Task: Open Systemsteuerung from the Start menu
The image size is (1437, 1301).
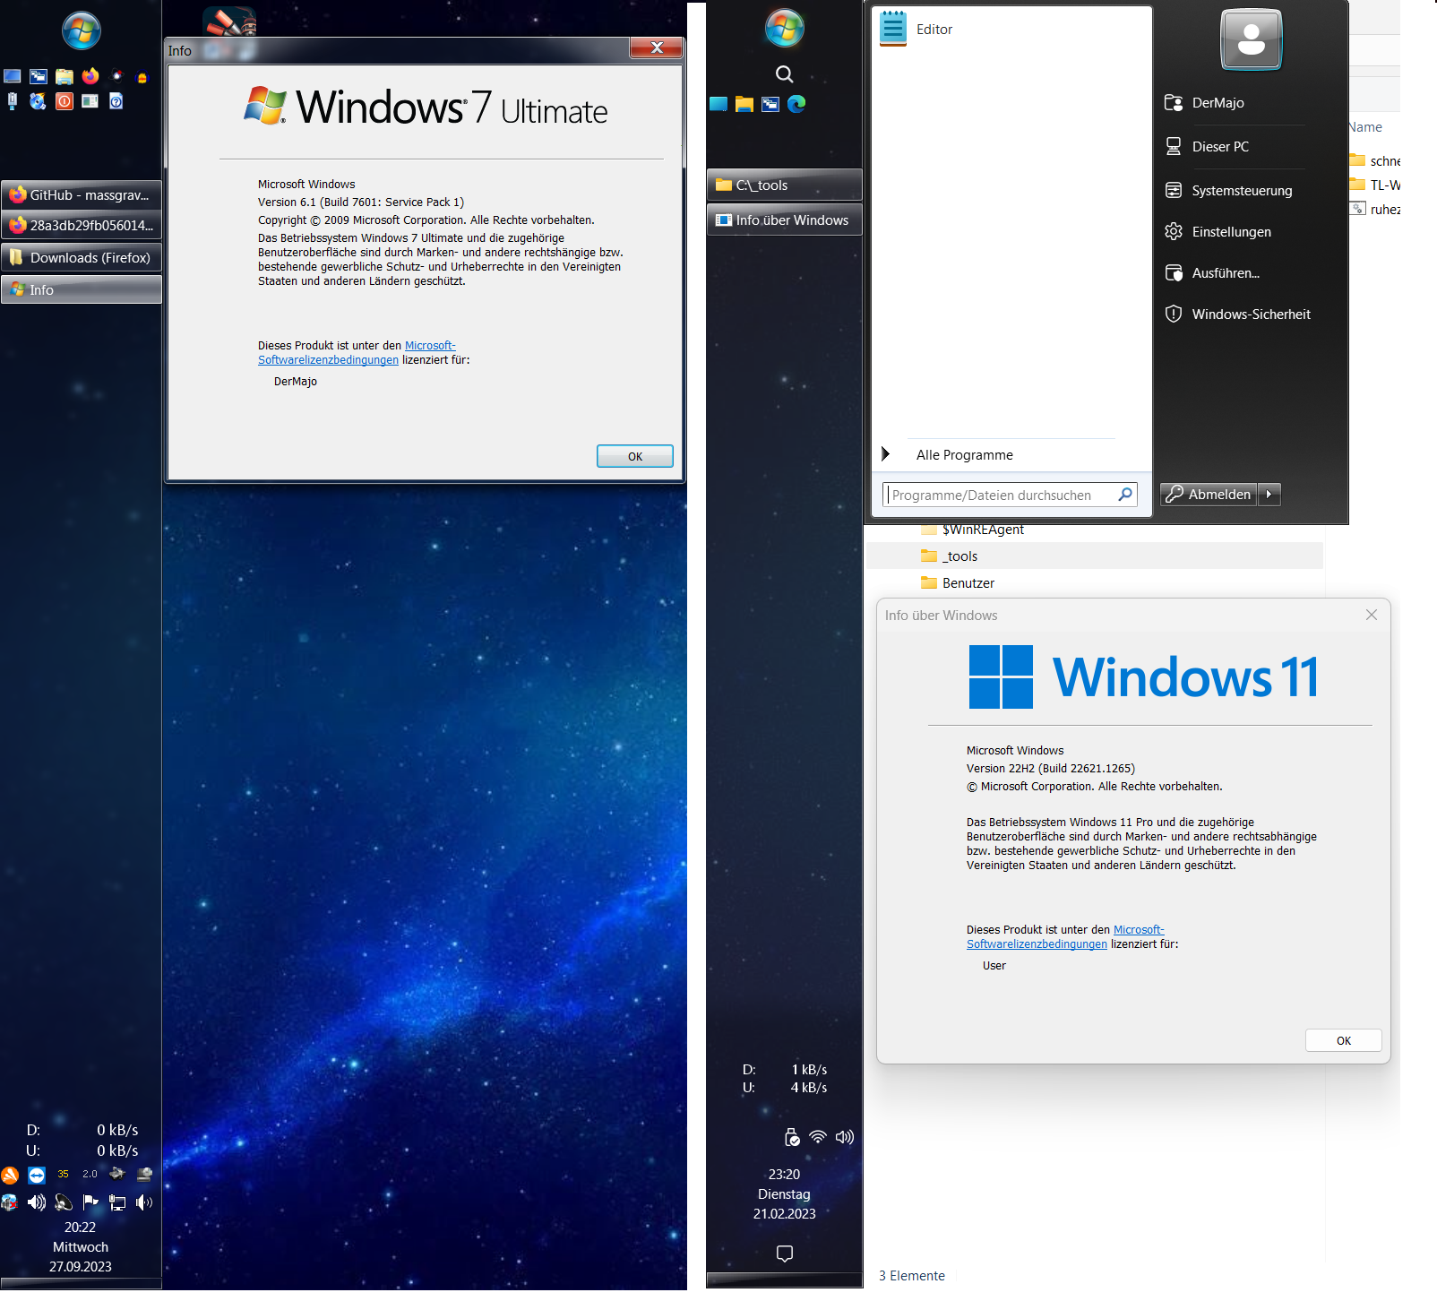Action: coord(1241,190)
